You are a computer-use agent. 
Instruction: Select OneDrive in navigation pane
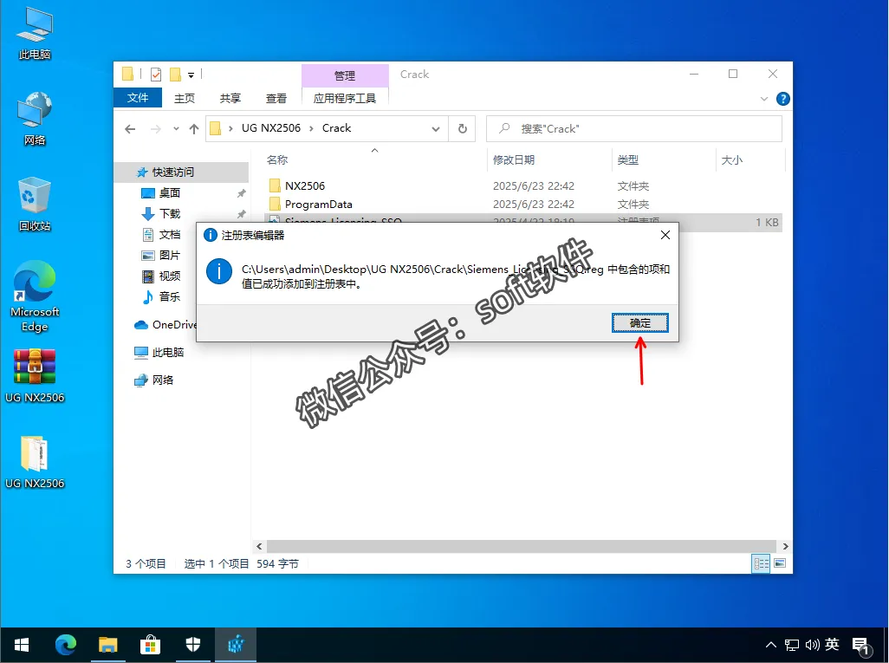tap(165, 324)
